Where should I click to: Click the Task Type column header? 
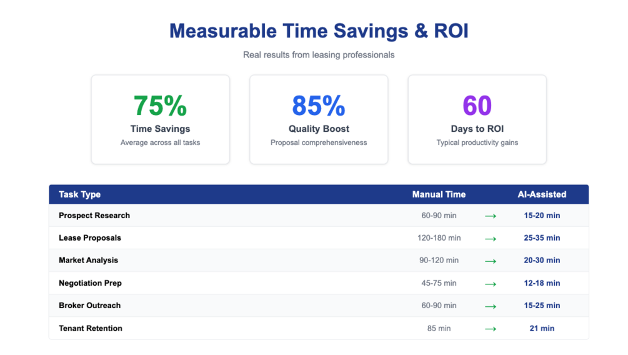80,194
